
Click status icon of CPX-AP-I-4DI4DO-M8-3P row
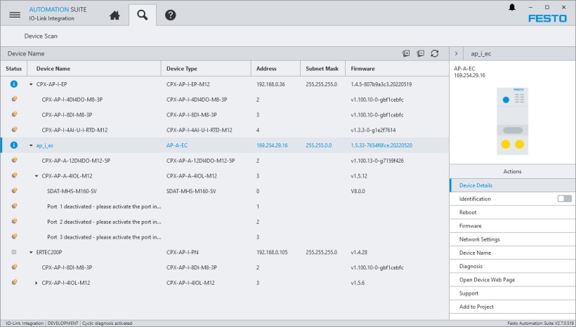14,99
